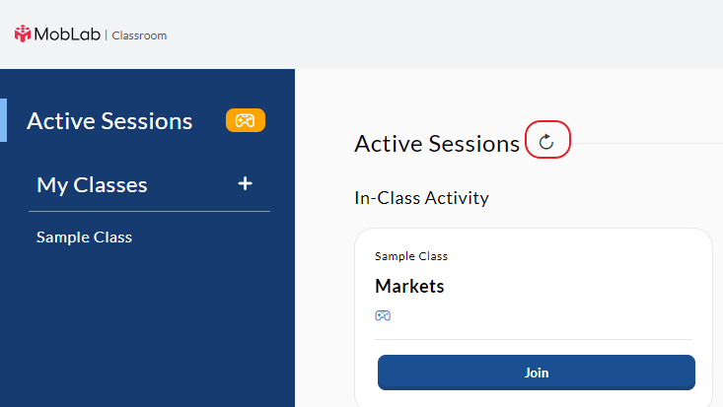The image size is (723, 407).
Task: Select the My Classes sidebar heading
Action: point(92,185)
